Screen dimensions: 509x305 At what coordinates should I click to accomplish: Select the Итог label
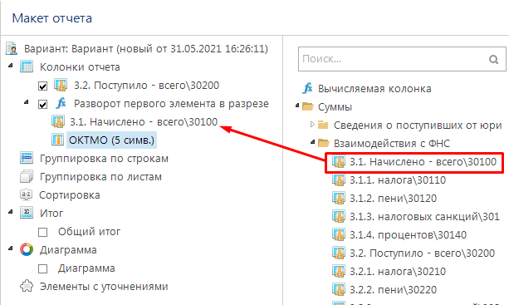51,214
